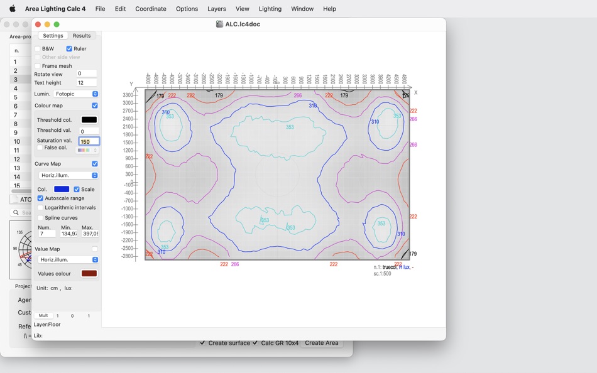Click the Threshold val. input field

[89, 131]
